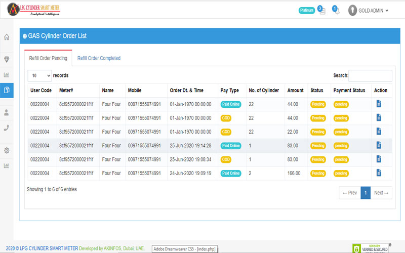This screenshot has height=253, width=405.
Task: Switch to Refill Order Completed tab
Action: point(99,58)
